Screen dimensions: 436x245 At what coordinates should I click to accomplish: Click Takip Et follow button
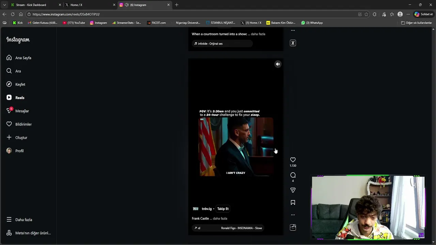(223, 209)
